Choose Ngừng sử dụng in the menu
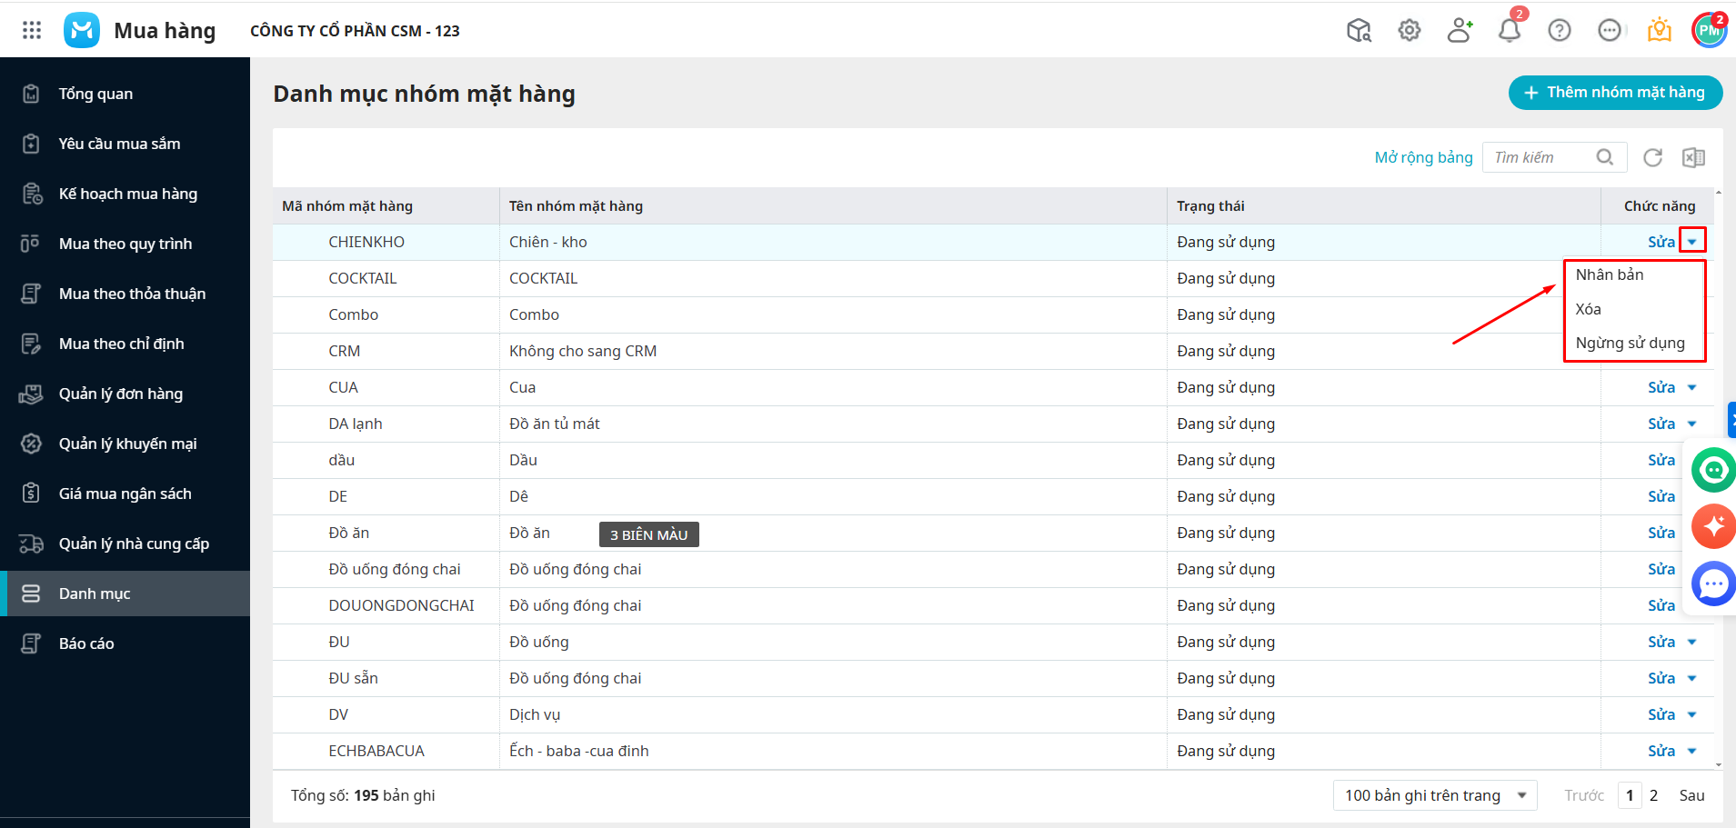 (x=1630, y=343)
